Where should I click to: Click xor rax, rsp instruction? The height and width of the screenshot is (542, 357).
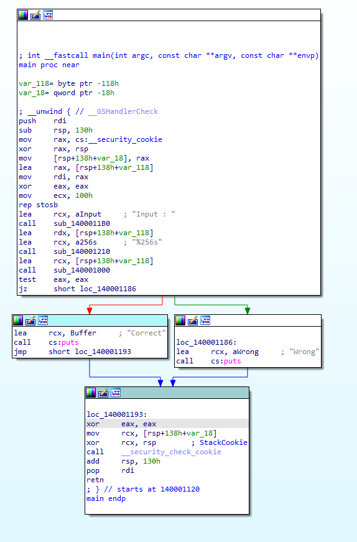click(53, 149)
